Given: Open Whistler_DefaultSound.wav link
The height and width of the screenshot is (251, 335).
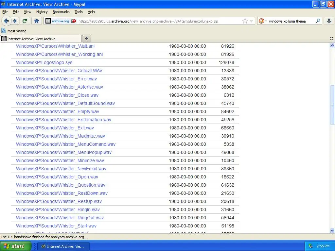Looking at the screenshot, I should [x=65, y=103].
